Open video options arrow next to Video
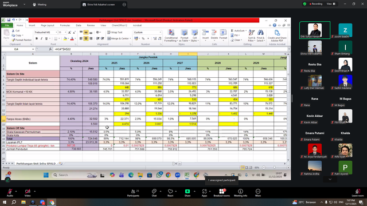 [x=34, y=191]
